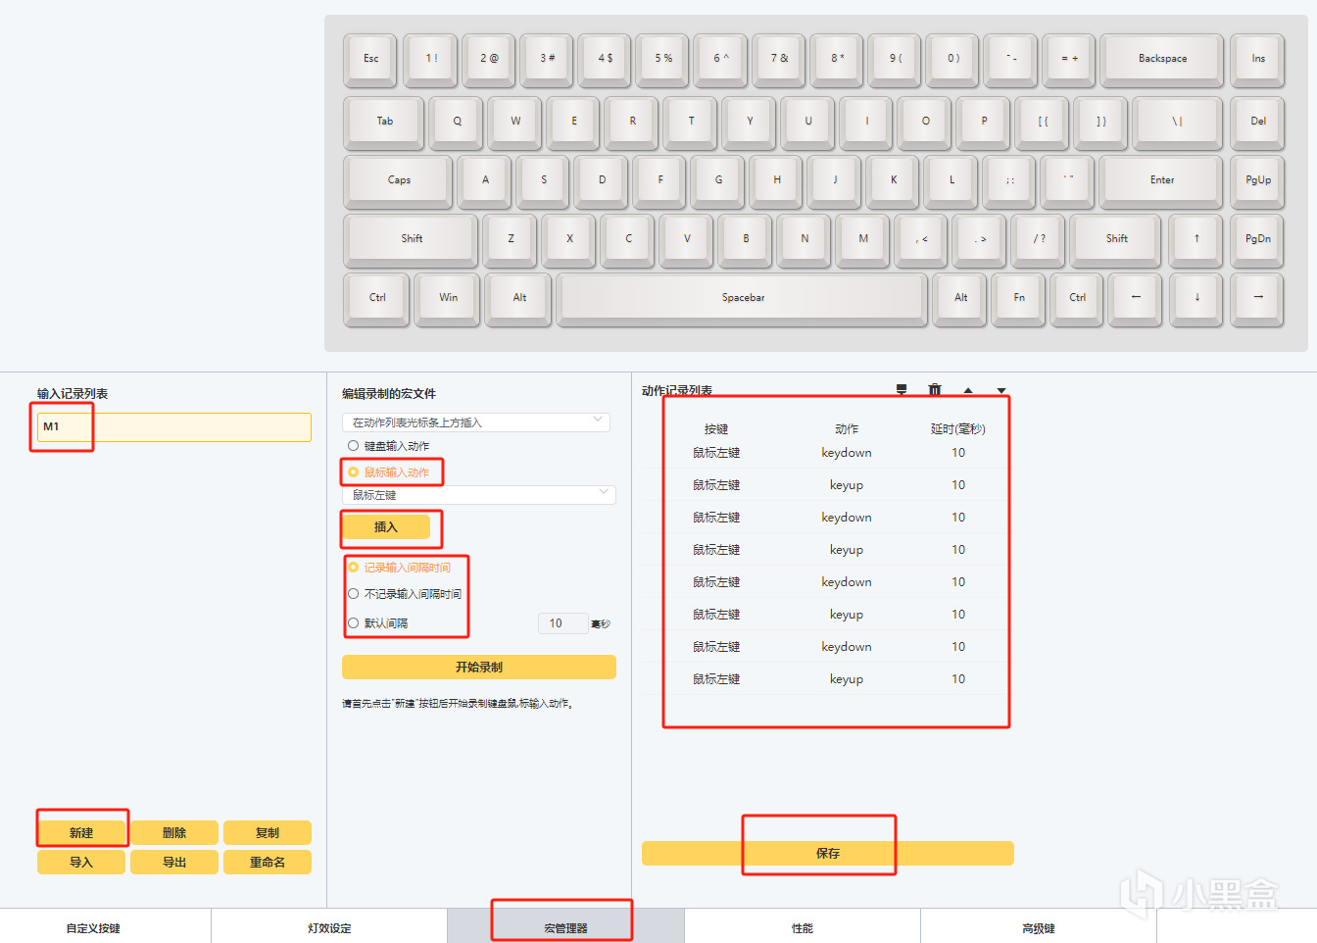Click the trash icon above the action list
This screenshot has width=1317, height=943.
[x=935, y=390]
